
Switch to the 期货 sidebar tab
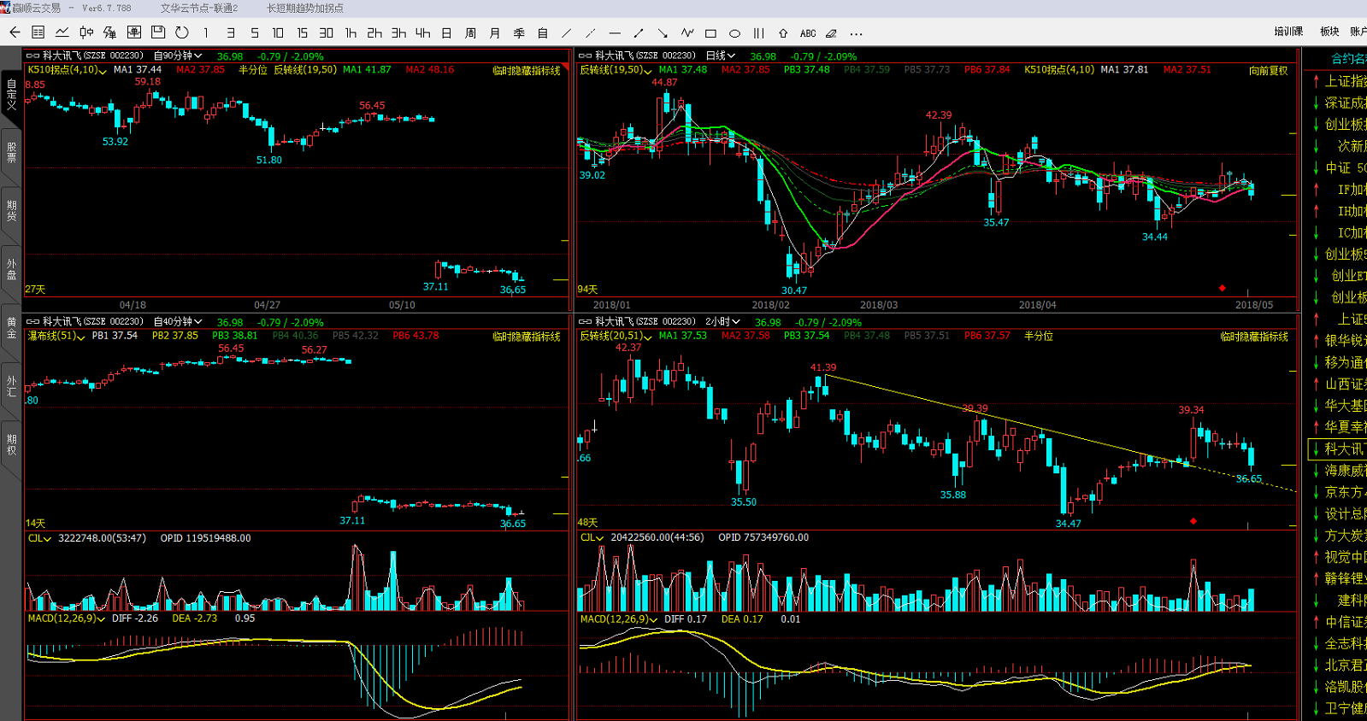(x=11, y=211)
